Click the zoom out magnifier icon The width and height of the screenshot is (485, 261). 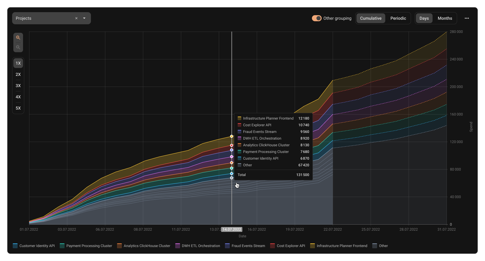tap(18, 47)
